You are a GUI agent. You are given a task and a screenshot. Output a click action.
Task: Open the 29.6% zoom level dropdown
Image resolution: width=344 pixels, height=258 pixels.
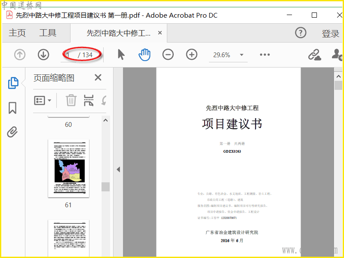click(x=242, y=55)
